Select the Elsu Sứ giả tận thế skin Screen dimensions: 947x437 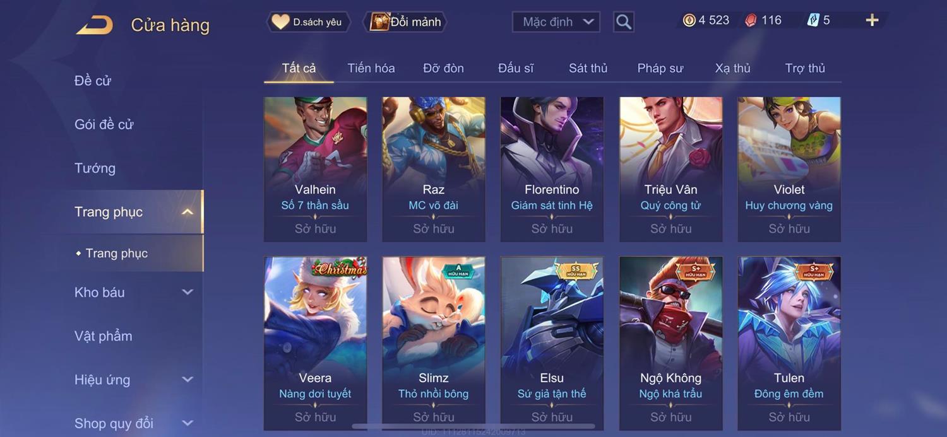[x=552, y=344]
